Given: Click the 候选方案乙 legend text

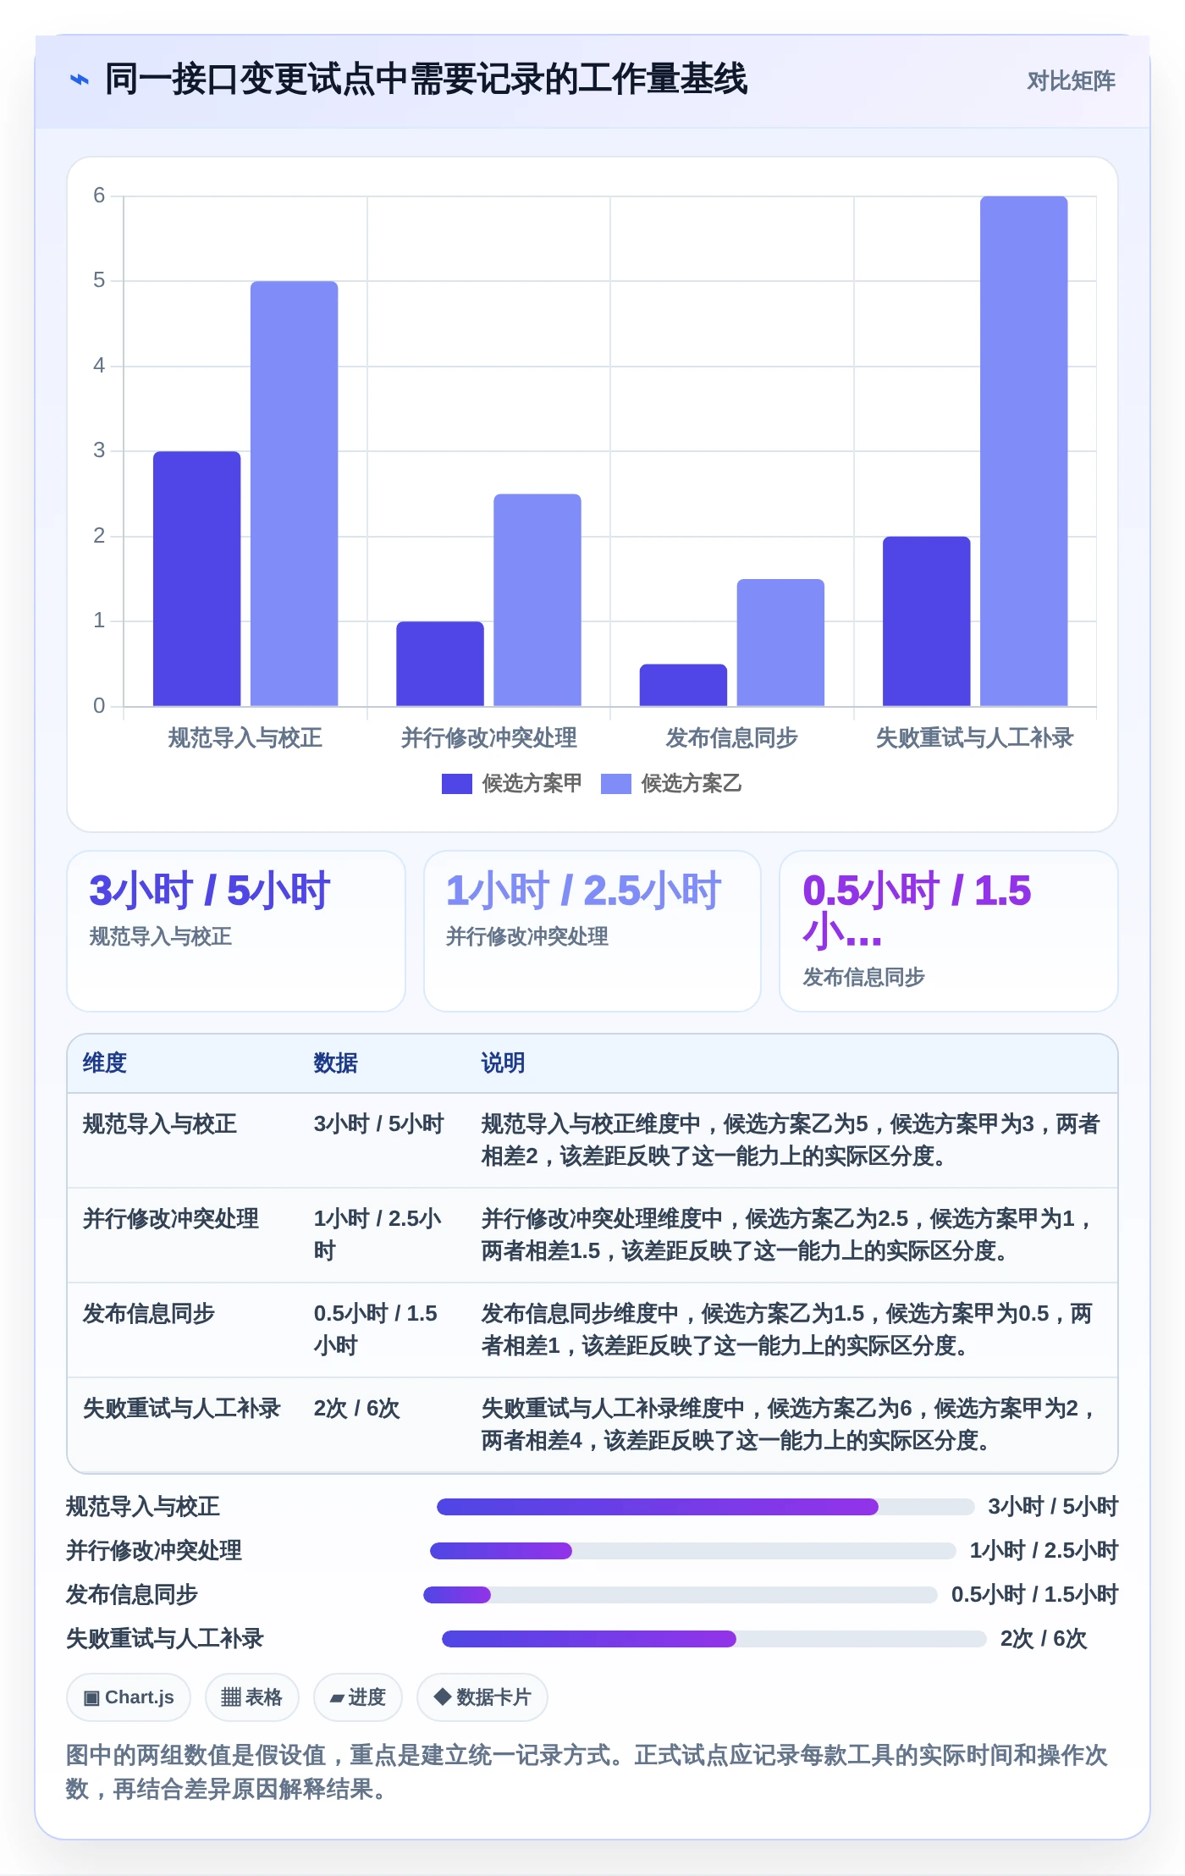Looking at the screenshot, I should coord(692,784).
